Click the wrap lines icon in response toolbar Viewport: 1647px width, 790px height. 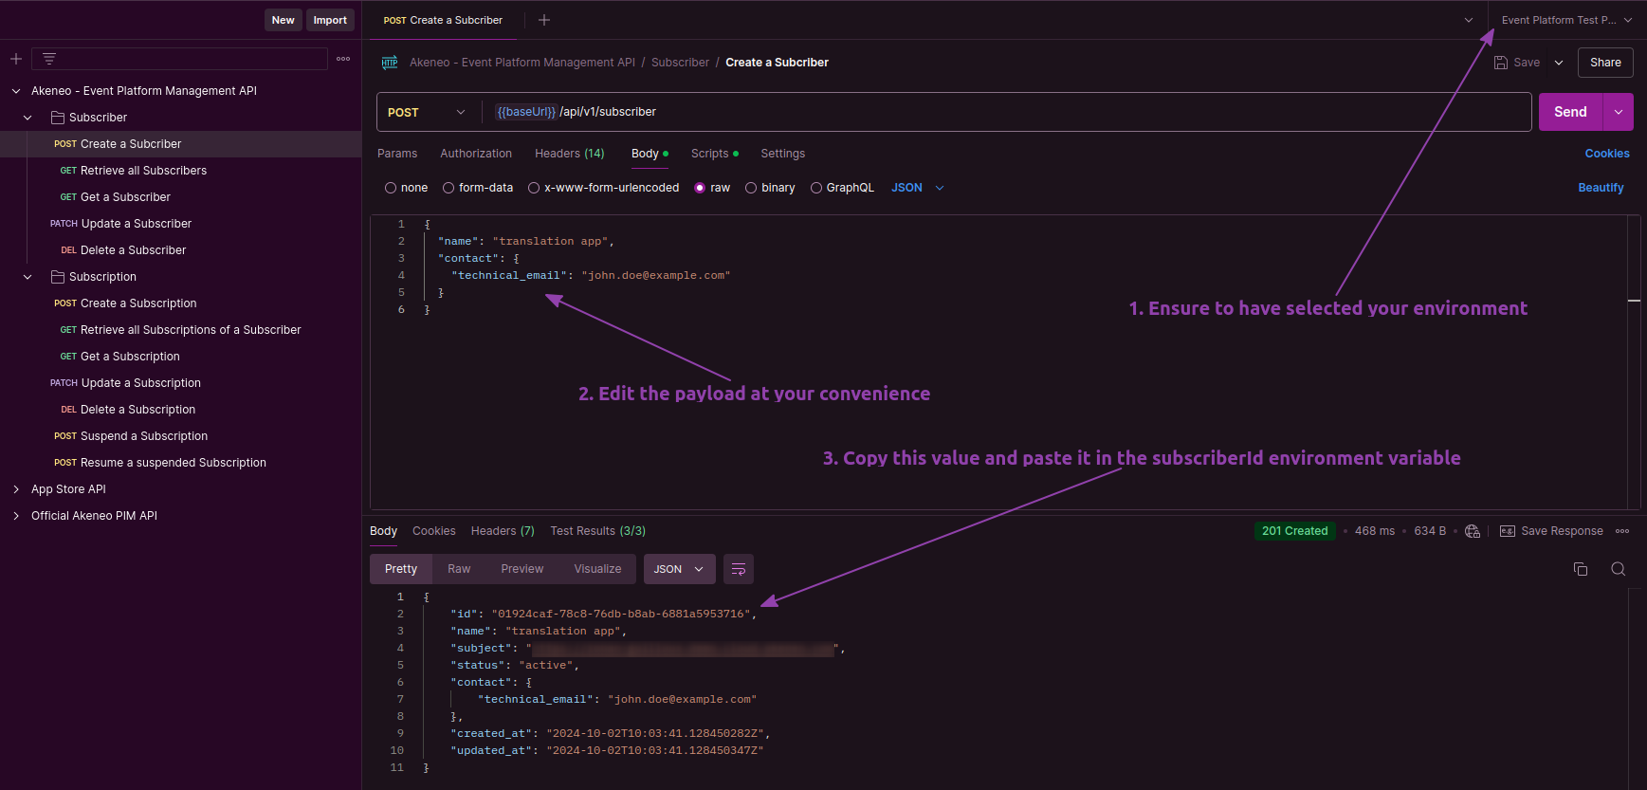point(739,569)
